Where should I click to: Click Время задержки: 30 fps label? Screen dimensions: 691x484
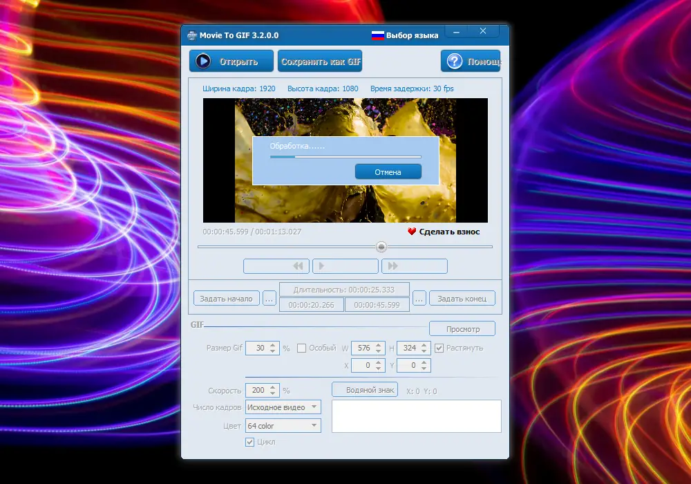(x=412, y=89)
